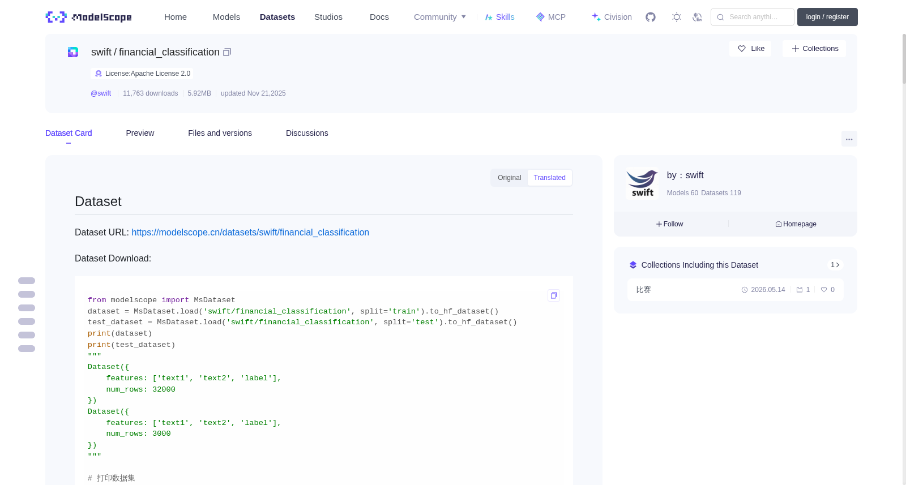
Task: Open the Datasets section
Action: [x=277, y=17]
